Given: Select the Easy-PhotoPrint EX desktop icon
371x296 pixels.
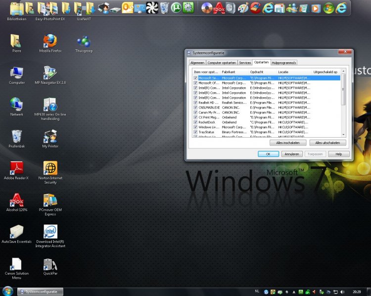Looking at the screenshot, I should pyautogui.click(x=50, y=11).
